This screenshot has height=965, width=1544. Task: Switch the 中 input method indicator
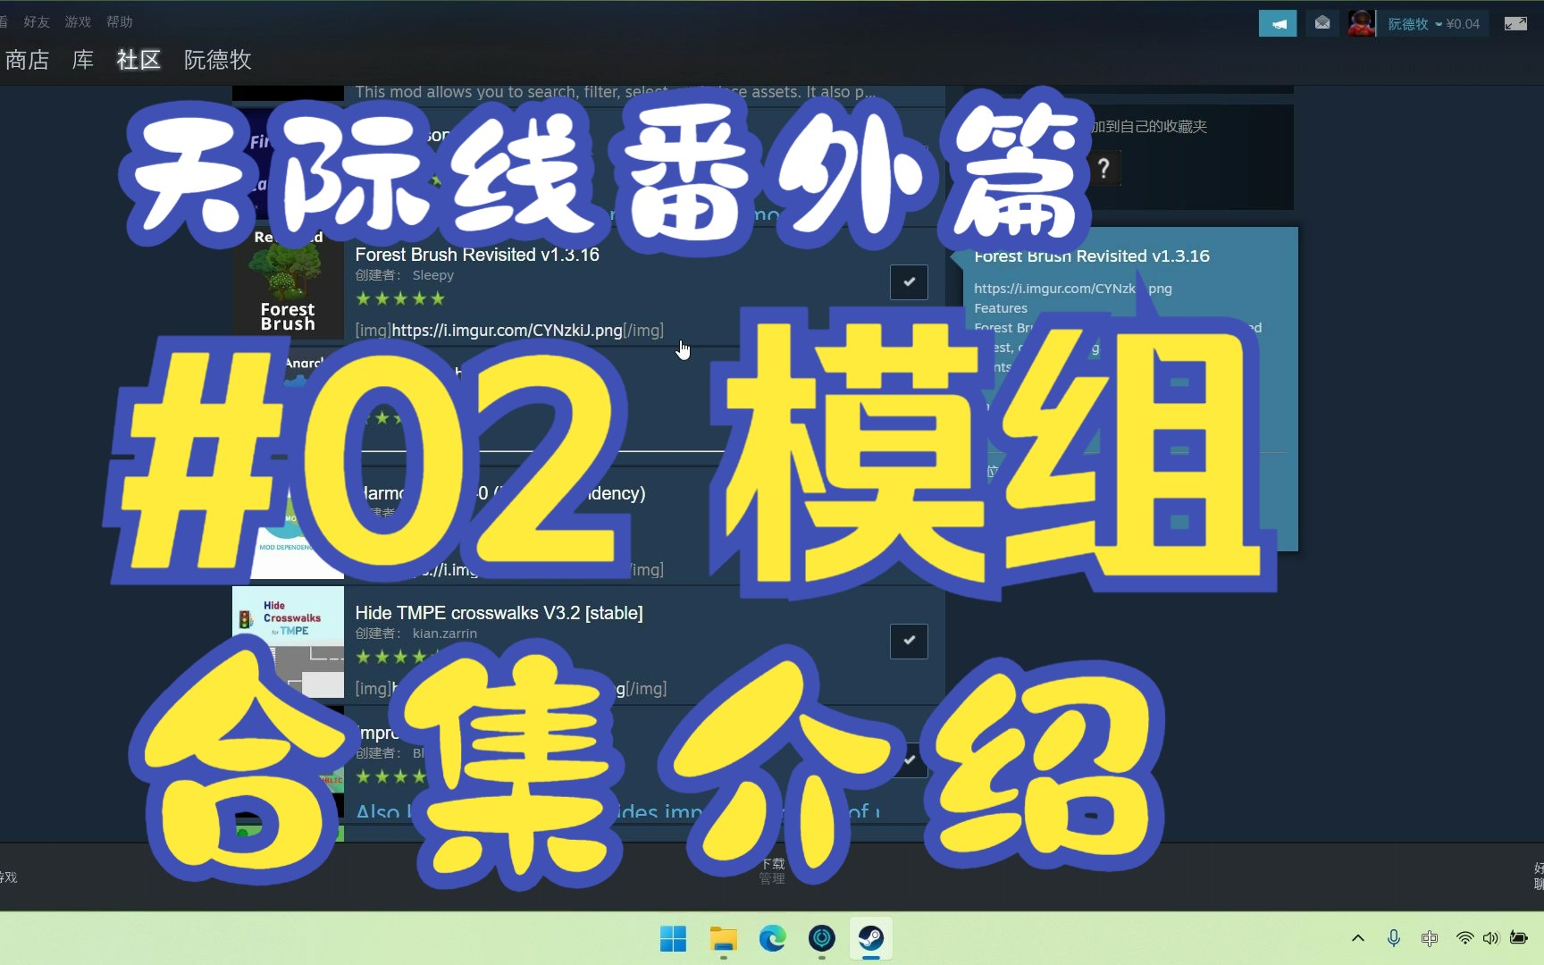1430,938
